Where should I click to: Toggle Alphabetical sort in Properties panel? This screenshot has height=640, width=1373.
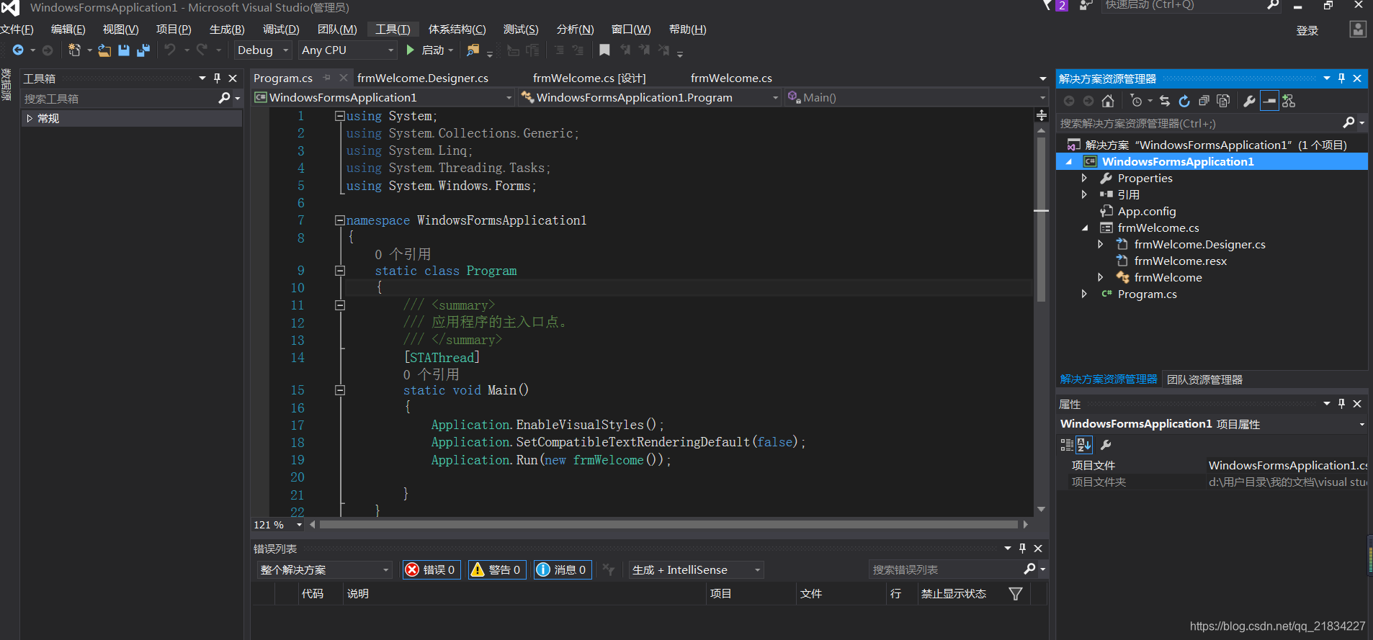[x=1084, y=445]
